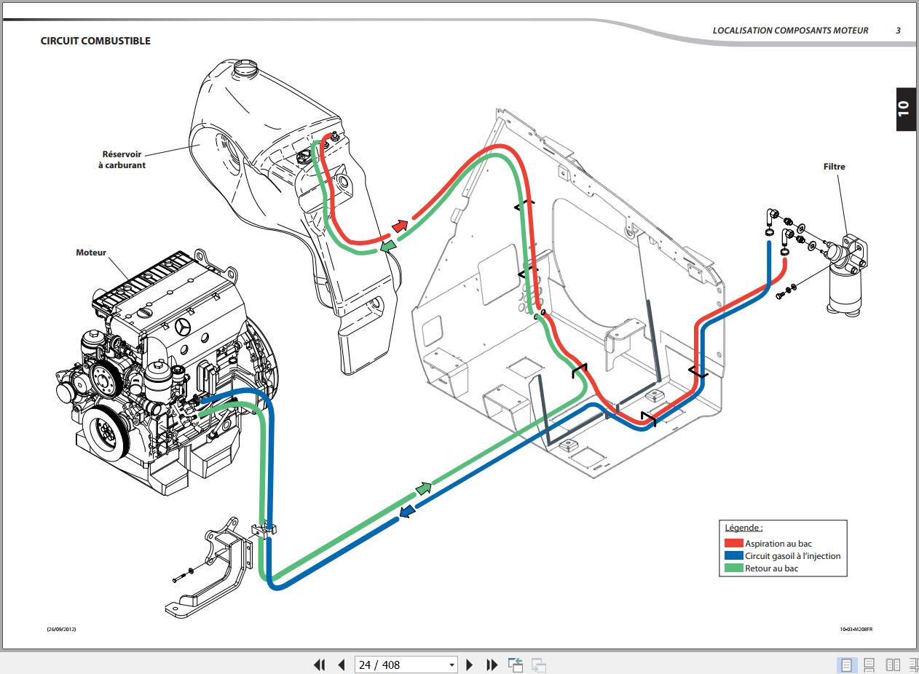Click the Légende title text
This screenshot has width=919, height=674.
click(744, 528)
